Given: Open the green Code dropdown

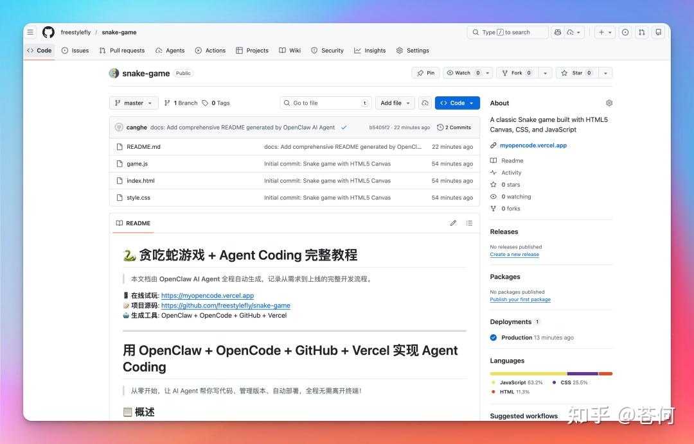Looking at the screenshot, I should 457,103.
